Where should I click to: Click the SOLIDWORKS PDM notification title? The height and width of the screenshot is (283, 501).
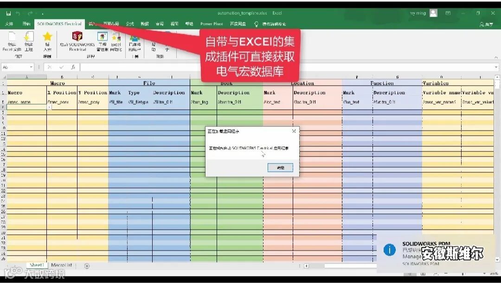tap(426, 244)
